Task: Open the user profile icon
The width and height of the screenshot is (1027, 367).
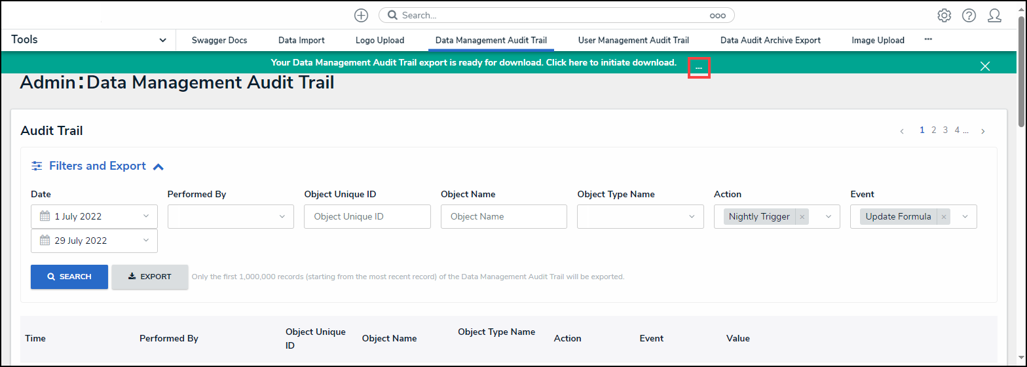Action: coord(994,15)
